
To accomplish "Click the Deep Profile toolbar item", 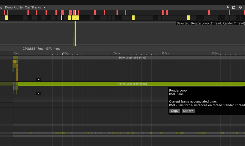I will [x=13, y=7].
